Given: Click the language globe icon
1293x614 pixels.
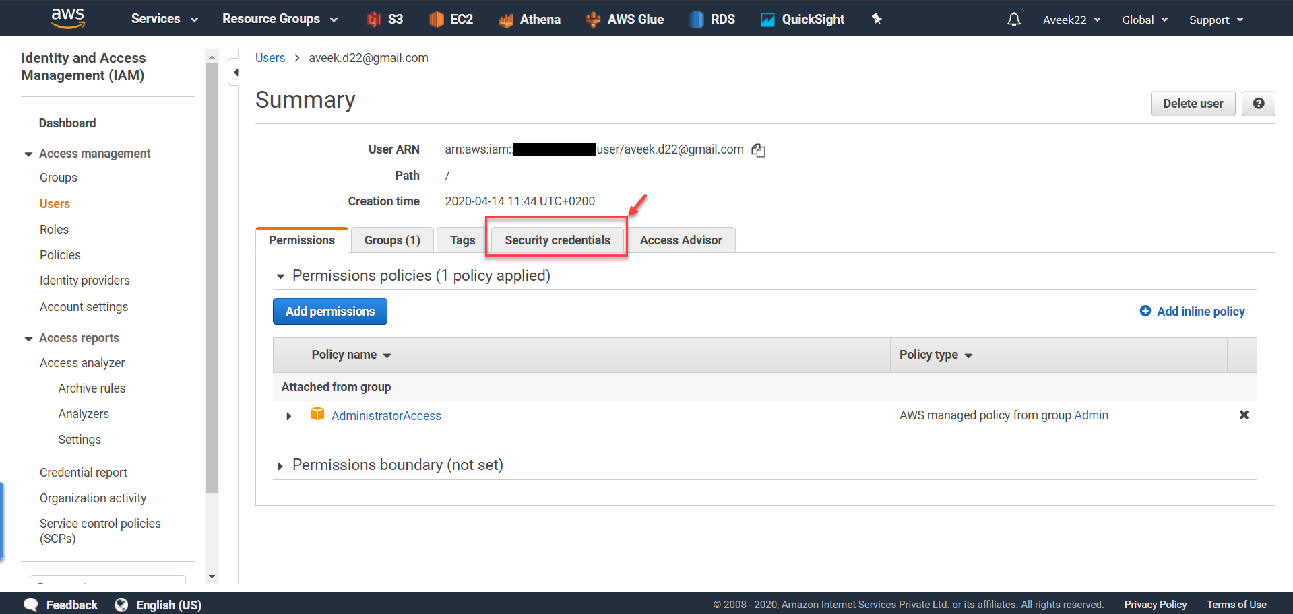Looking at the screenshot, I should pos(121,605).
